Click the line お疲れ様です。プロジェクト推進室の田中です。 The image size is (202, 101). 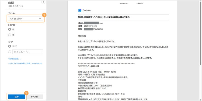97,41
